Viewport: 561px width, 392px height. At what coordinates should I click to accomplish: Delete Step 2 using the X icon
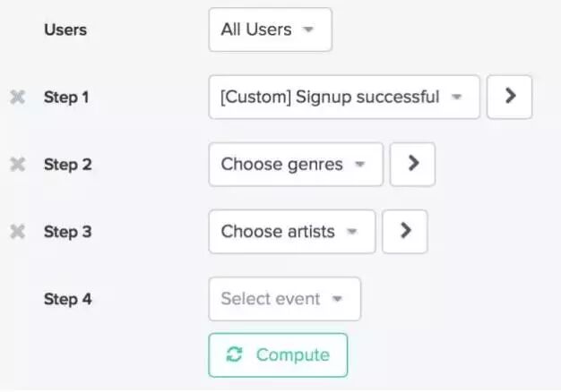pyautogui.click(x=17, y=164)
